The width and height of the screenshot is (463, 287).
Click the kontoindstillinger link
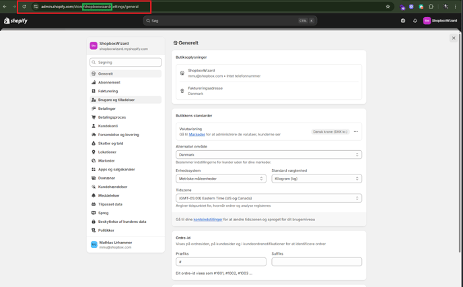[x=208, y=220]
